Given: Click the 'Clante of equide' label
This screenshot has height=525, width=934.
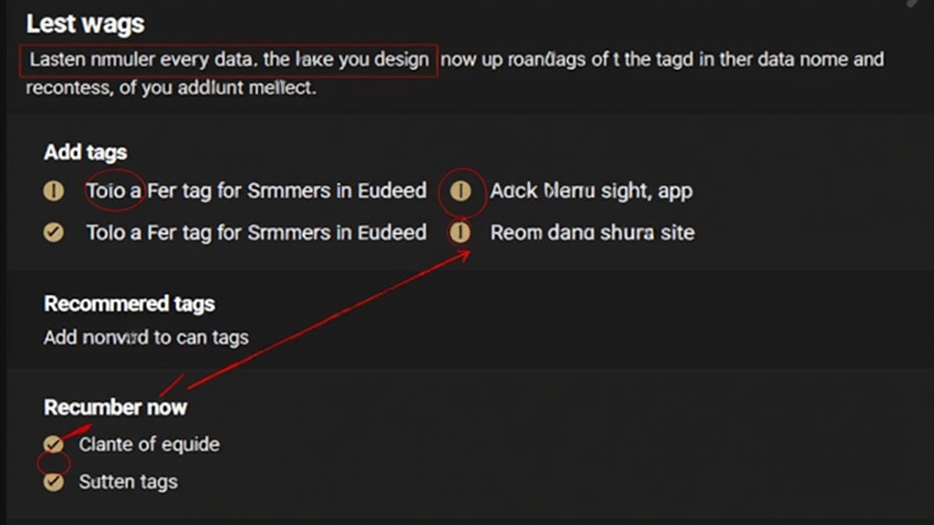Looking at the screenshot, I should 149,445.
